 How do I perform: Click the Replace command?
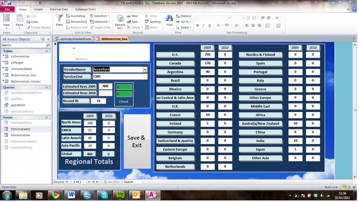click(x=184, y=16)
